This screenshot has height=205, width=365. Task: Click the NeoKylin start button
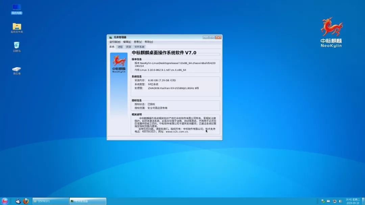click(4, 201)
